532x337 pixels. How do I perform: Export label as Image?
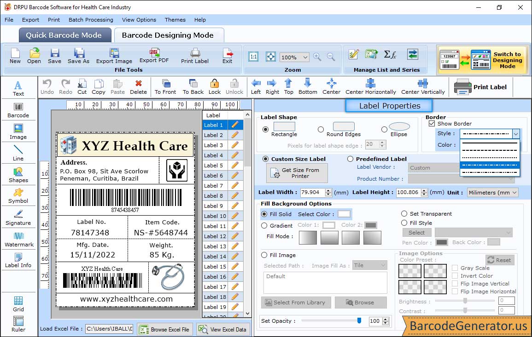point(114,56)
